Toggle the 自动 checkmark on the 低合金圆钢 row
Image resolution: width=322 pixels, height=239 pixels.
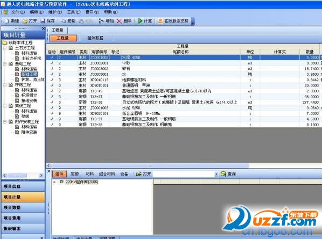click(x=52, y=113)
